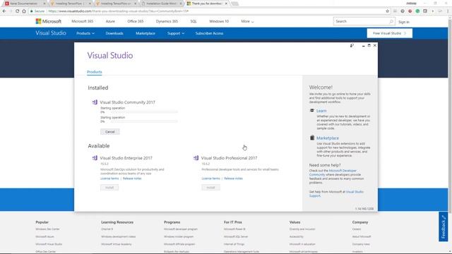Install Visual Studio Professional 2017
Image resolution: width=452 pixels, height=254 pixels.
pos(210,188)
